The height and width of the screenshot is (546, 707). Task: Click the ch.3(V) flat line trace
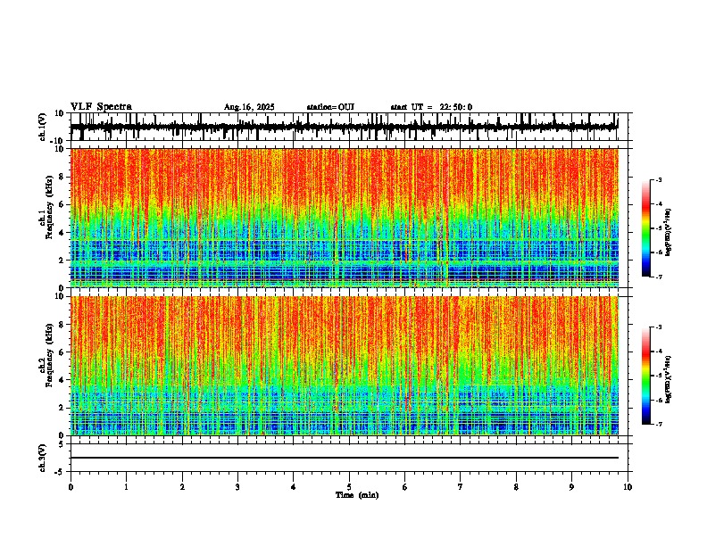coord(344,458)
